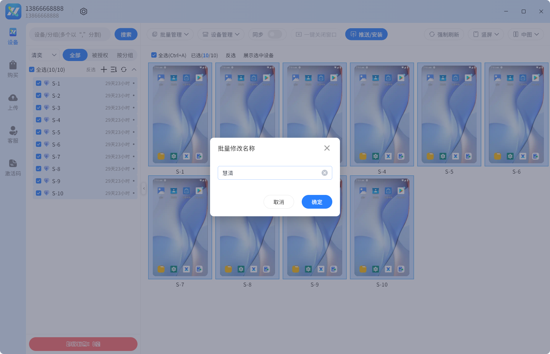Click the 取消 button
Image resolution: width=550 pixels, height=354 pixels.
point(279,202)
